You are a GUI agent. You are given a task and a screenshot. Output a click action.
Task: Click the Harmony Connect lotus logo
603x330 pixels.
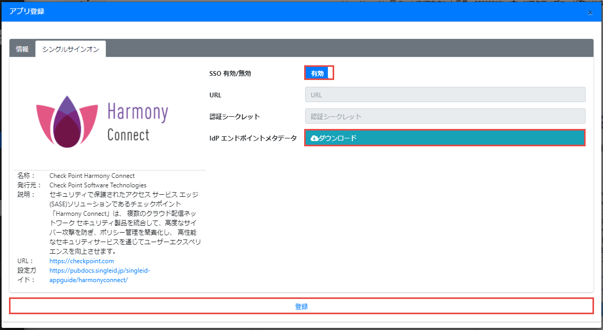coord(67,122)
